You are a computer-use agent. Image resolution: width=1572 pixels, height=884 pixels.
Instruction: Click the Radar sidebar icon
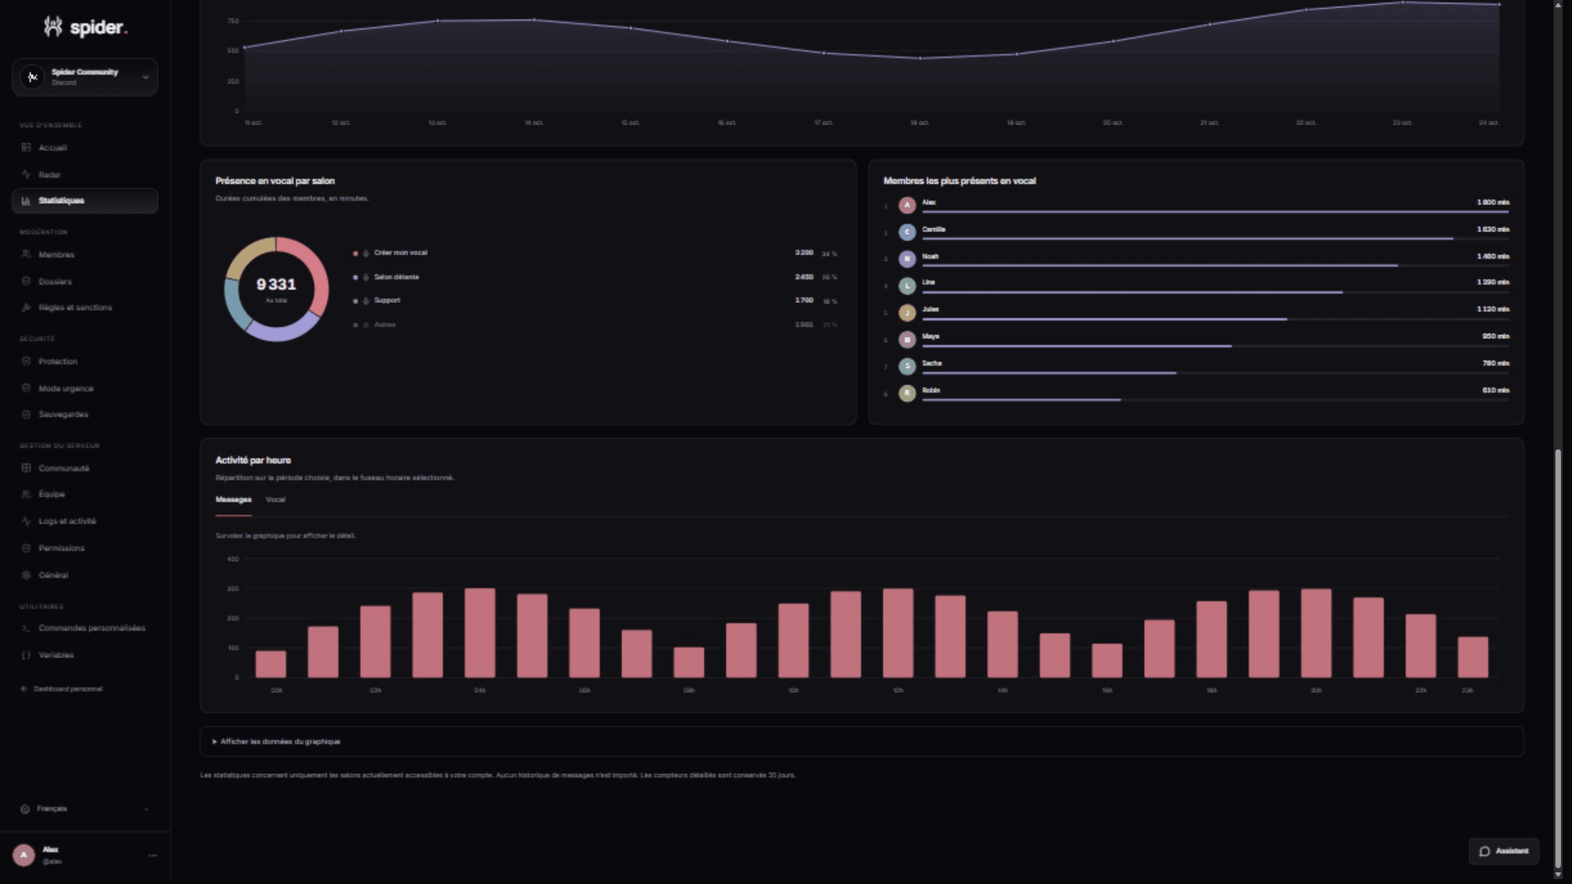(x=26, y=174)
